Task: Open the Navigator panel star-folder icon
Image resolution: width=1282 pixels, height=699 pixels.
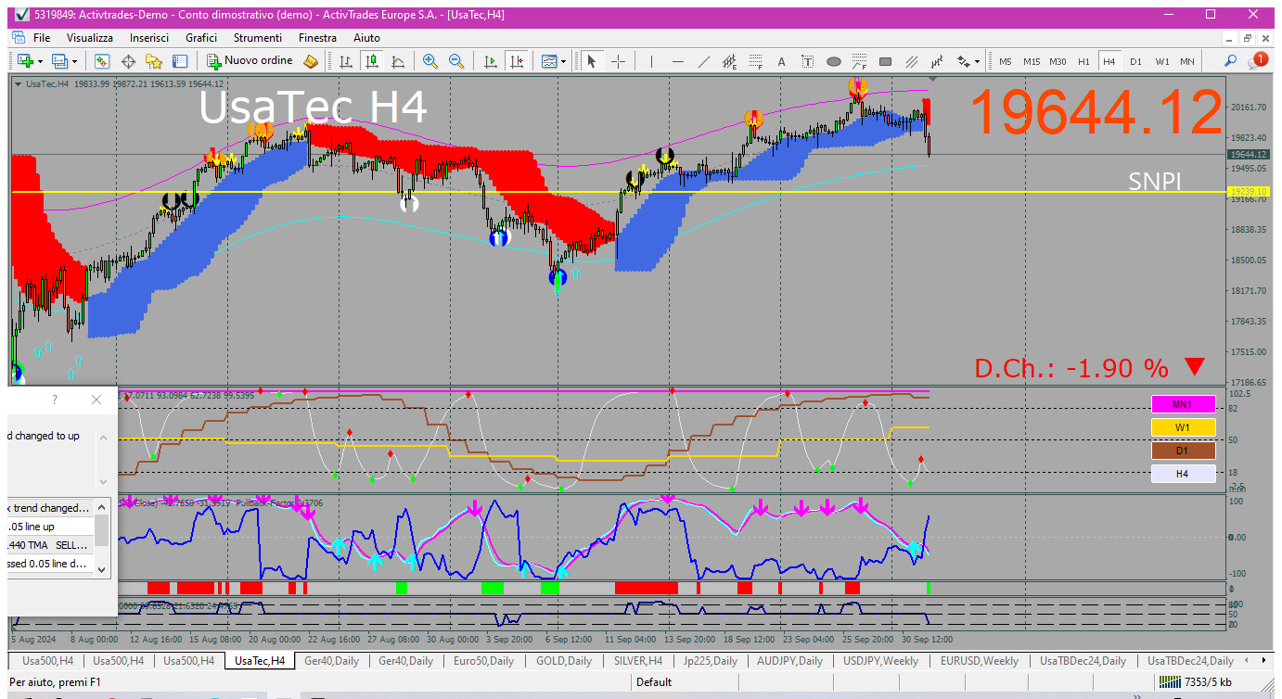Action: pyautogui.click(x=154, y=61)
